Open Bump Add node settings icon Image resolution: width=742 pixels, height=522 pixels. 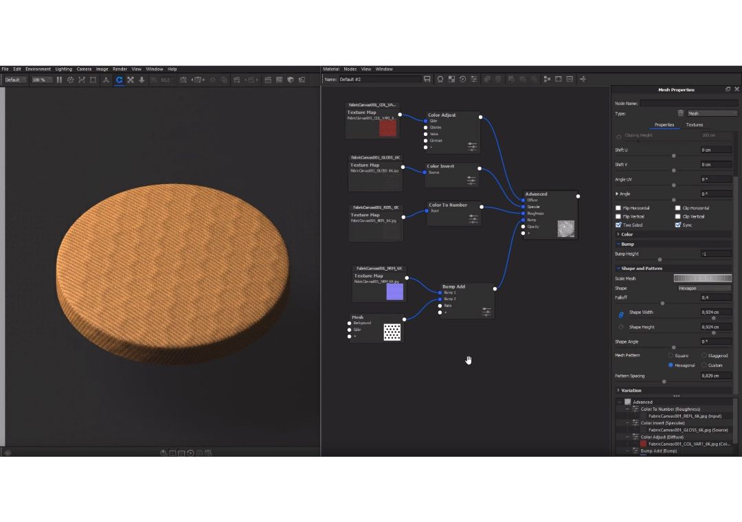tap(486, 312)
